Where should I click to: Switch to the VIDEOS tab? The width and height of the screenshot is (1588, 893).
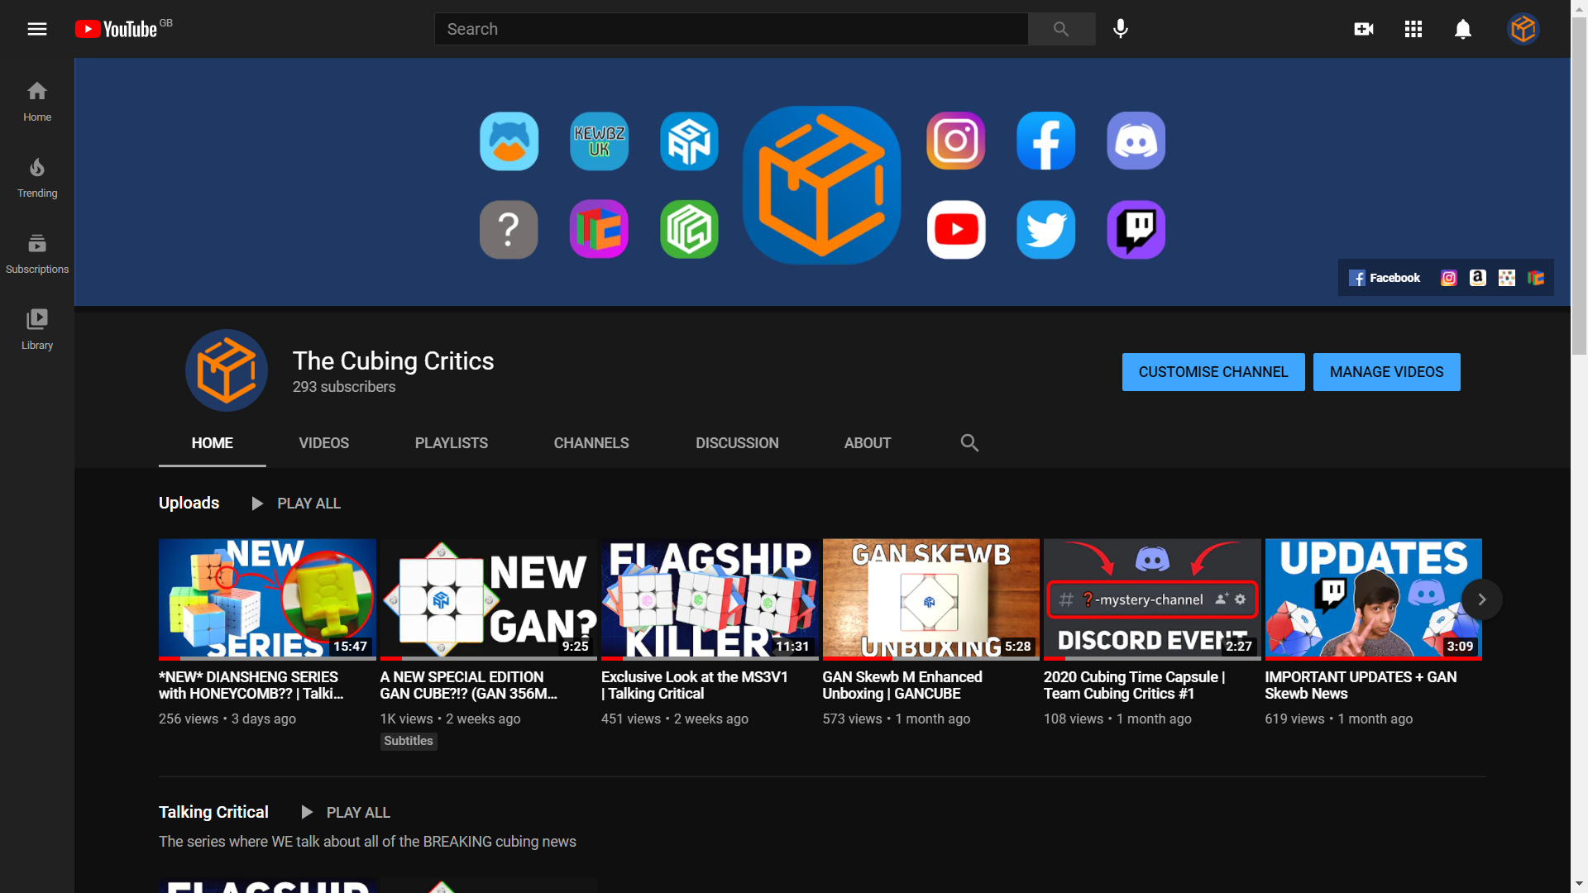[323, 443]
